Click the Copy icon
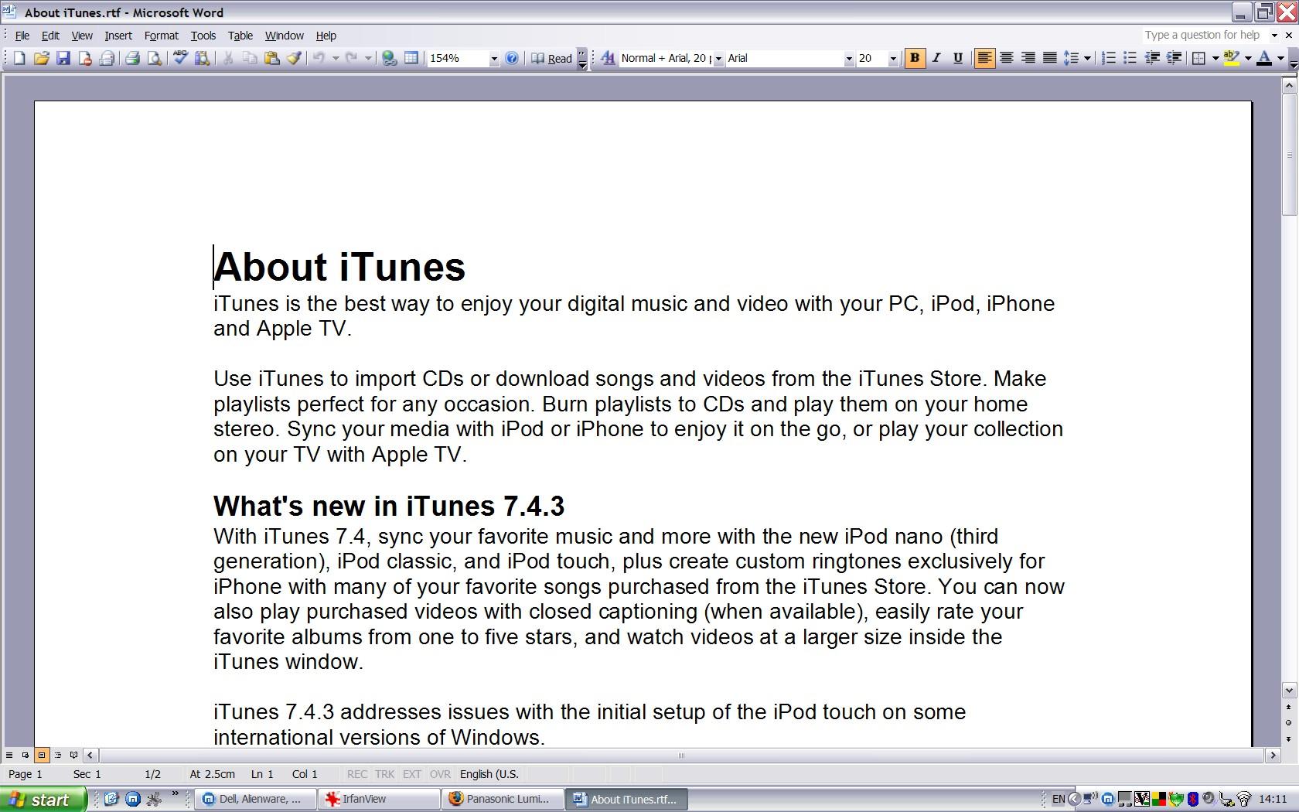Viewport: 1299px width, 812px height. pyautogui.click(x=250, y=58)
